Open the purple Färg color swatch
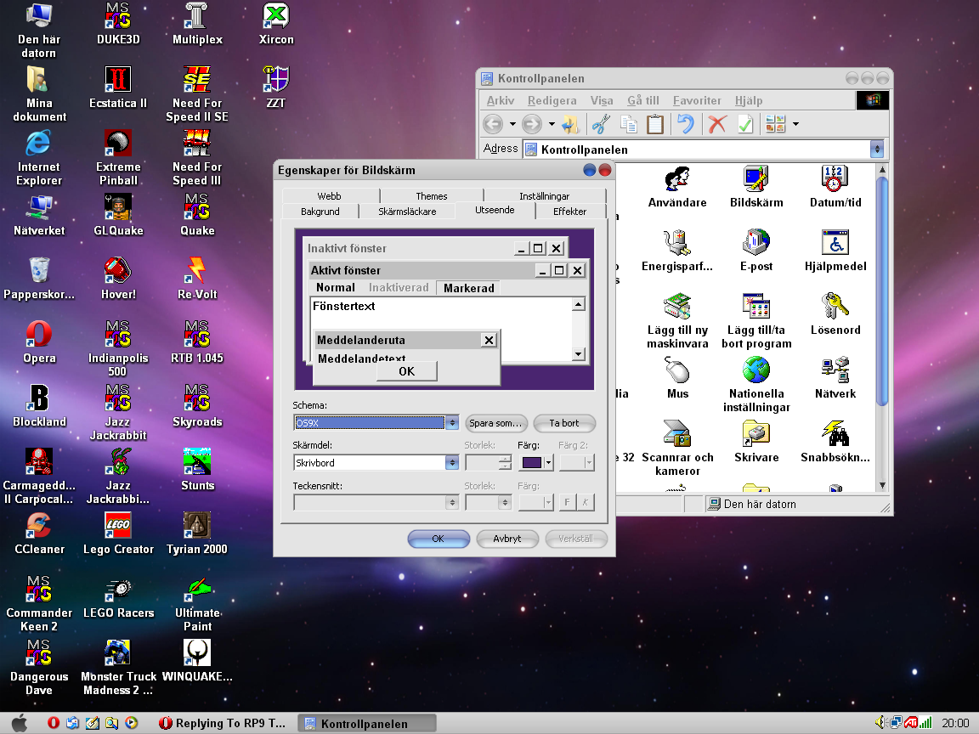Image resolution: width=979 pixels, height=734 pixels. [531, 461]
